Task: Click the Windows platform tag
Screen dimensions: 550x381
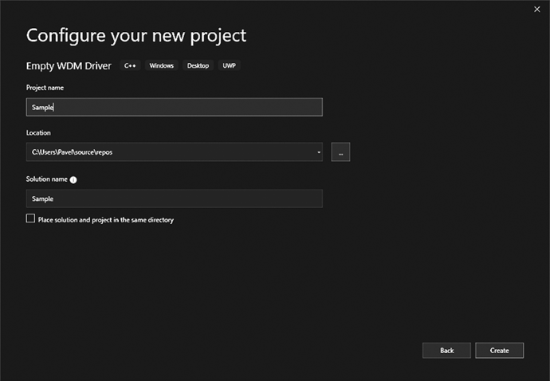Action: tap(161, 65)
